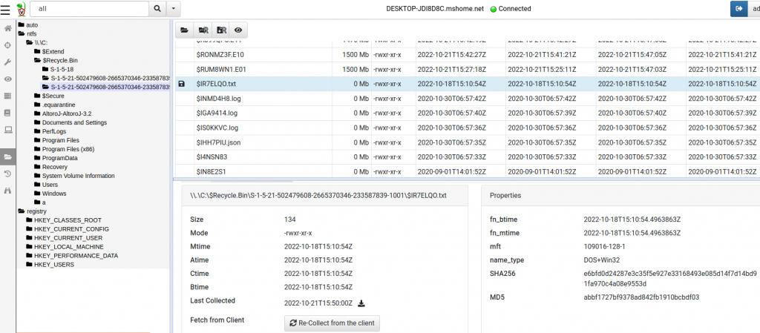Click download icon next to Last Collected

[361, 303]
